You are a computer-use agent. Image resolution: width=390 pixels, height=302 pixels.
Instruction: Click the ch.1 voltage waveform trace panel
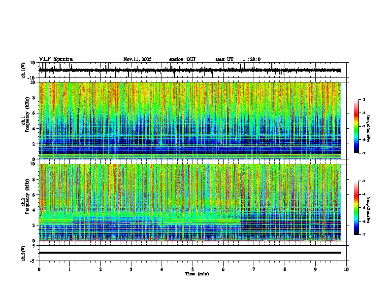point(194,70)
